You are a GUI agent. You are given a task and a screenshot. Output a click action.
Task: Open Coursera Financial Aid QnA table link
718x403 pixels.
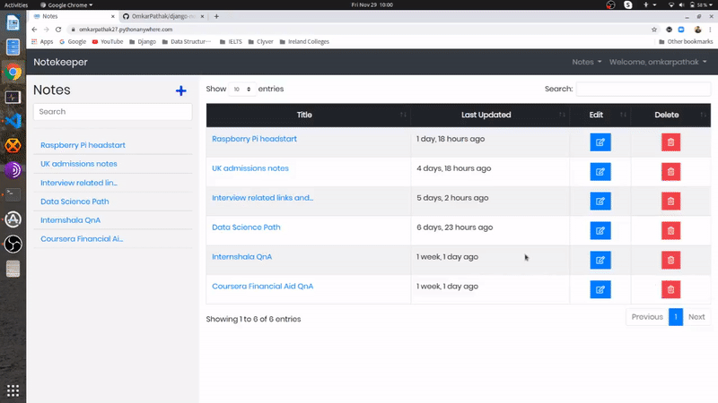262,287
